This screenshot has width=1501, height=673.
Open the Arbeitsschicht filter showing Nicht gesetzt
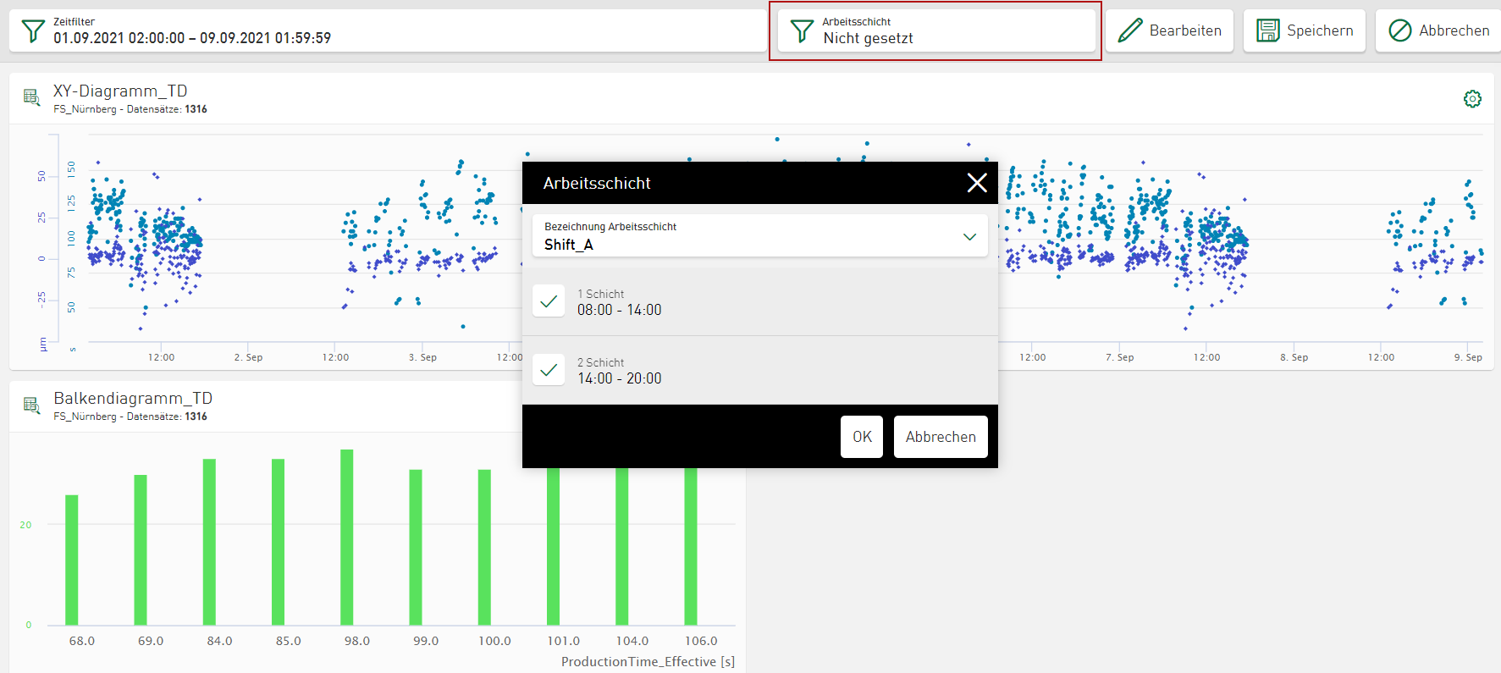pyautogui.click(x=936, y=30)
